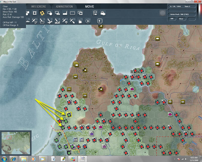Select the F8 bomb city mode
202x162 pixels.
pos(57,21)
